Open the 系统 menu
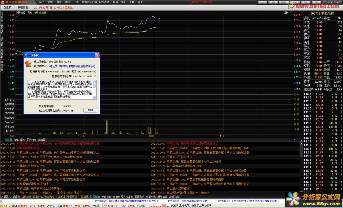The height and width of the screenshot is (208, 343). pyautogui.click(x=42, y=2)
